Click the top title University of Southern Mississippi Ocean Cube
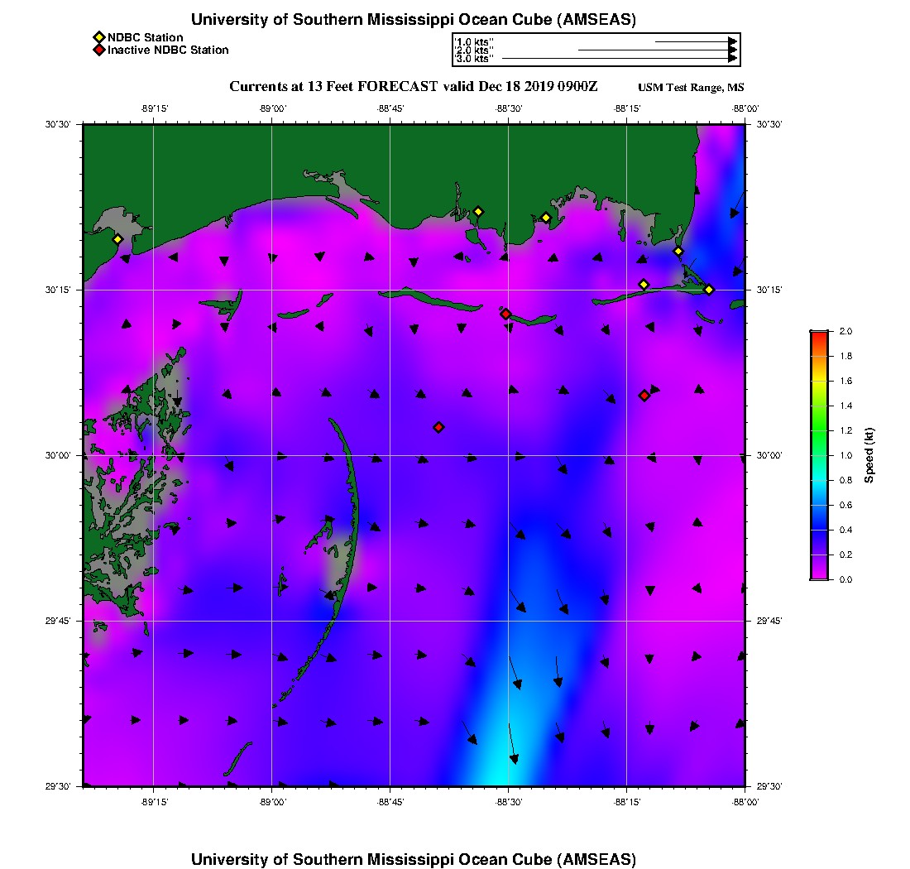The width and height of the screenshot is (910, 869). tap(414, 20)
